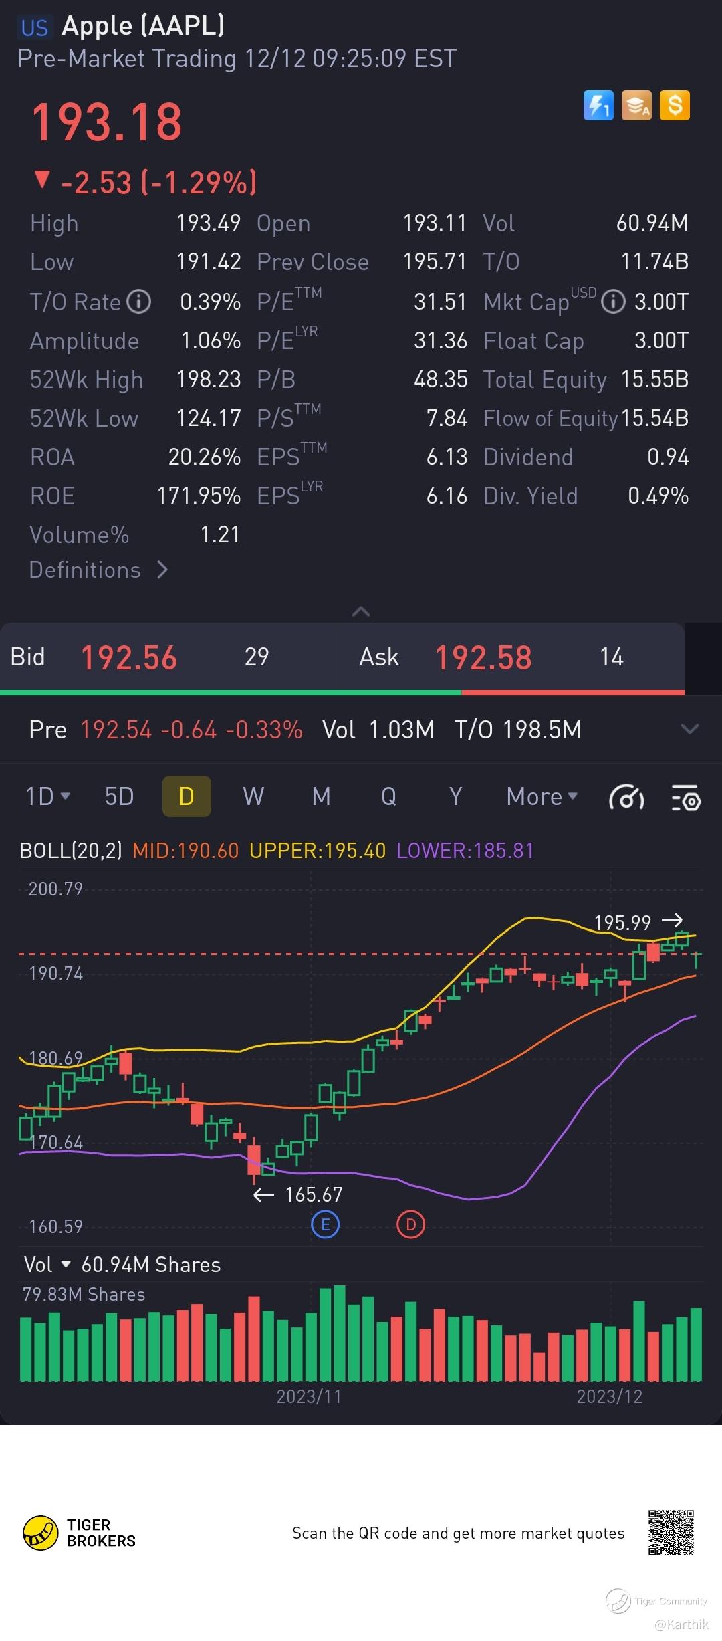Open the More timeframes dropdown

point(542,796)
